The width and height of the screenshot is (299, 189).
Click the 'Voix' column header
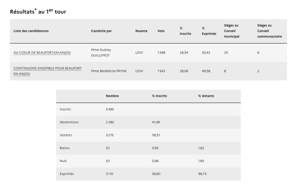[x=161, y=31]
